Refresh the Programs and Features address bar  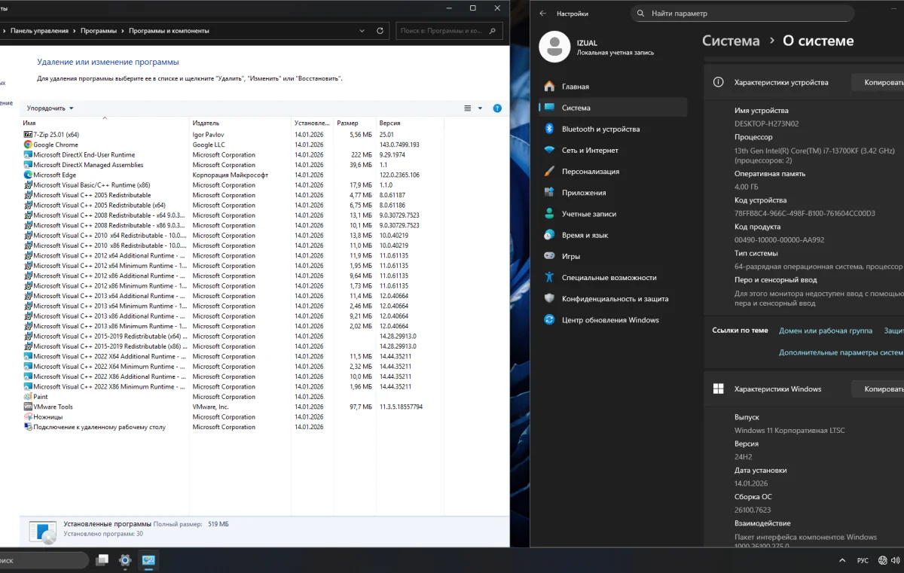[382, 31]
